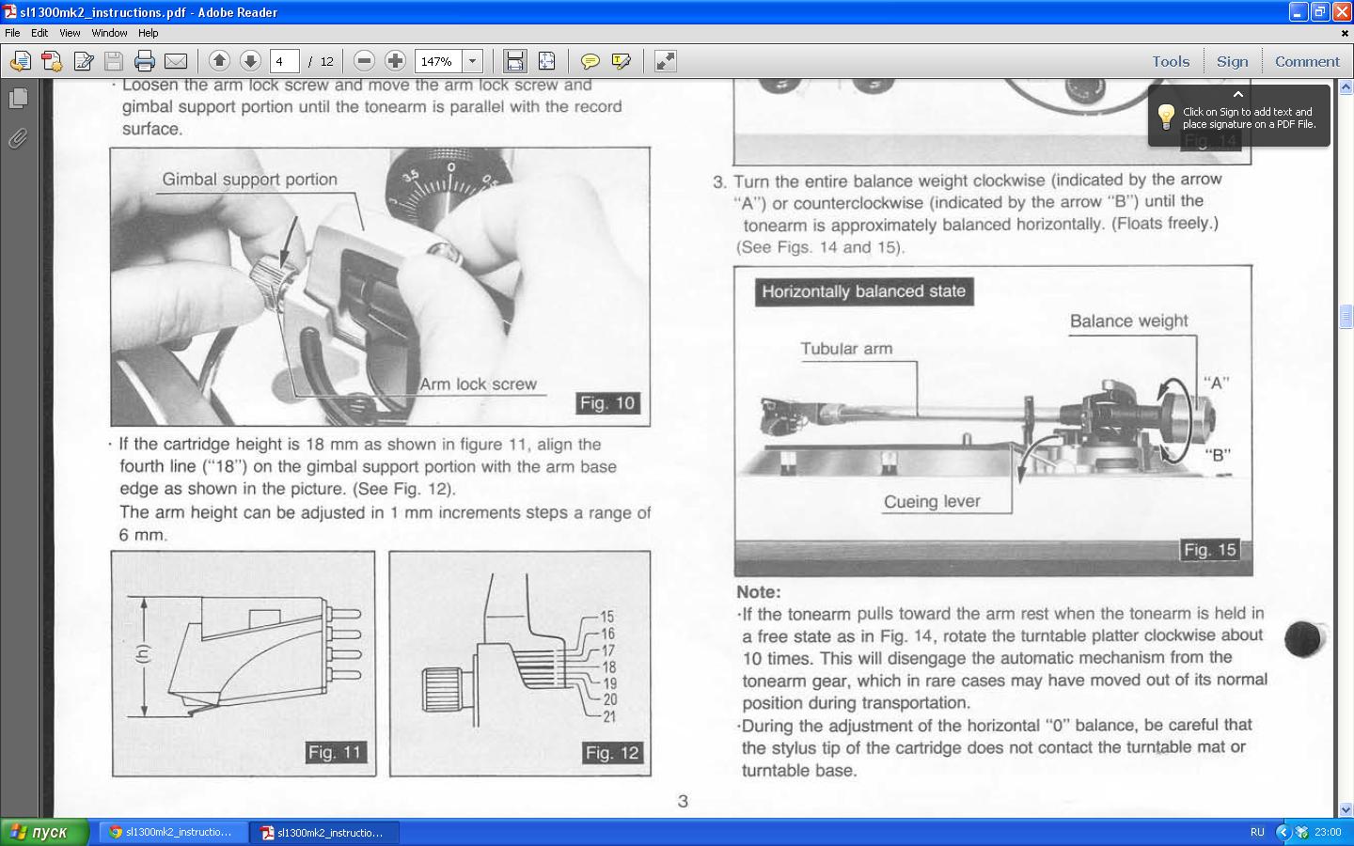Zoom out with the minus button

coord(364,61)
